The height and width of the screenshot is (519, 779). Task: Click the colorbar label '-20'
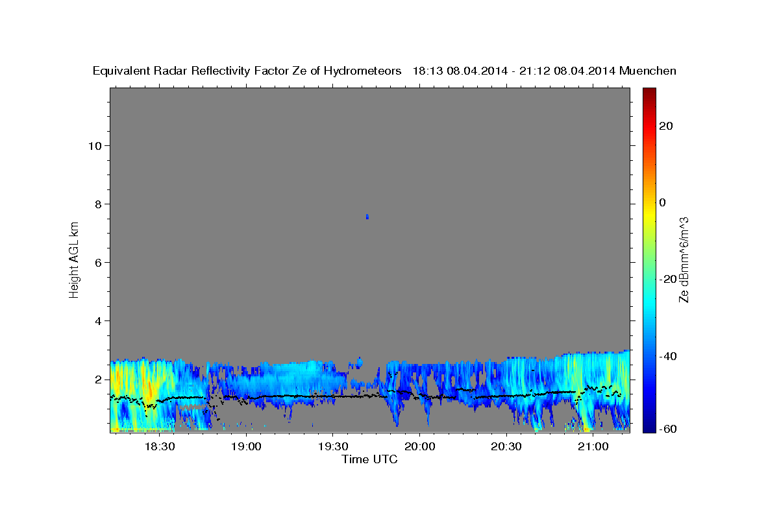[667, 279]
